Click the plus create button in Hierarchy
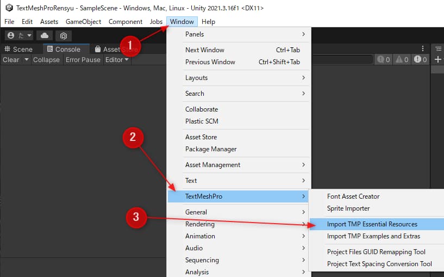Screen dimensions: 444x277 click(x=439, y=59)
